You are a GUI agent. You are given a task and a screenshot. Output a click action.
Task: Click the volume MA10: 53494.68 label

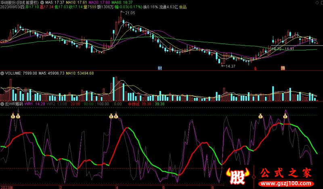click(x=80, y=73)
